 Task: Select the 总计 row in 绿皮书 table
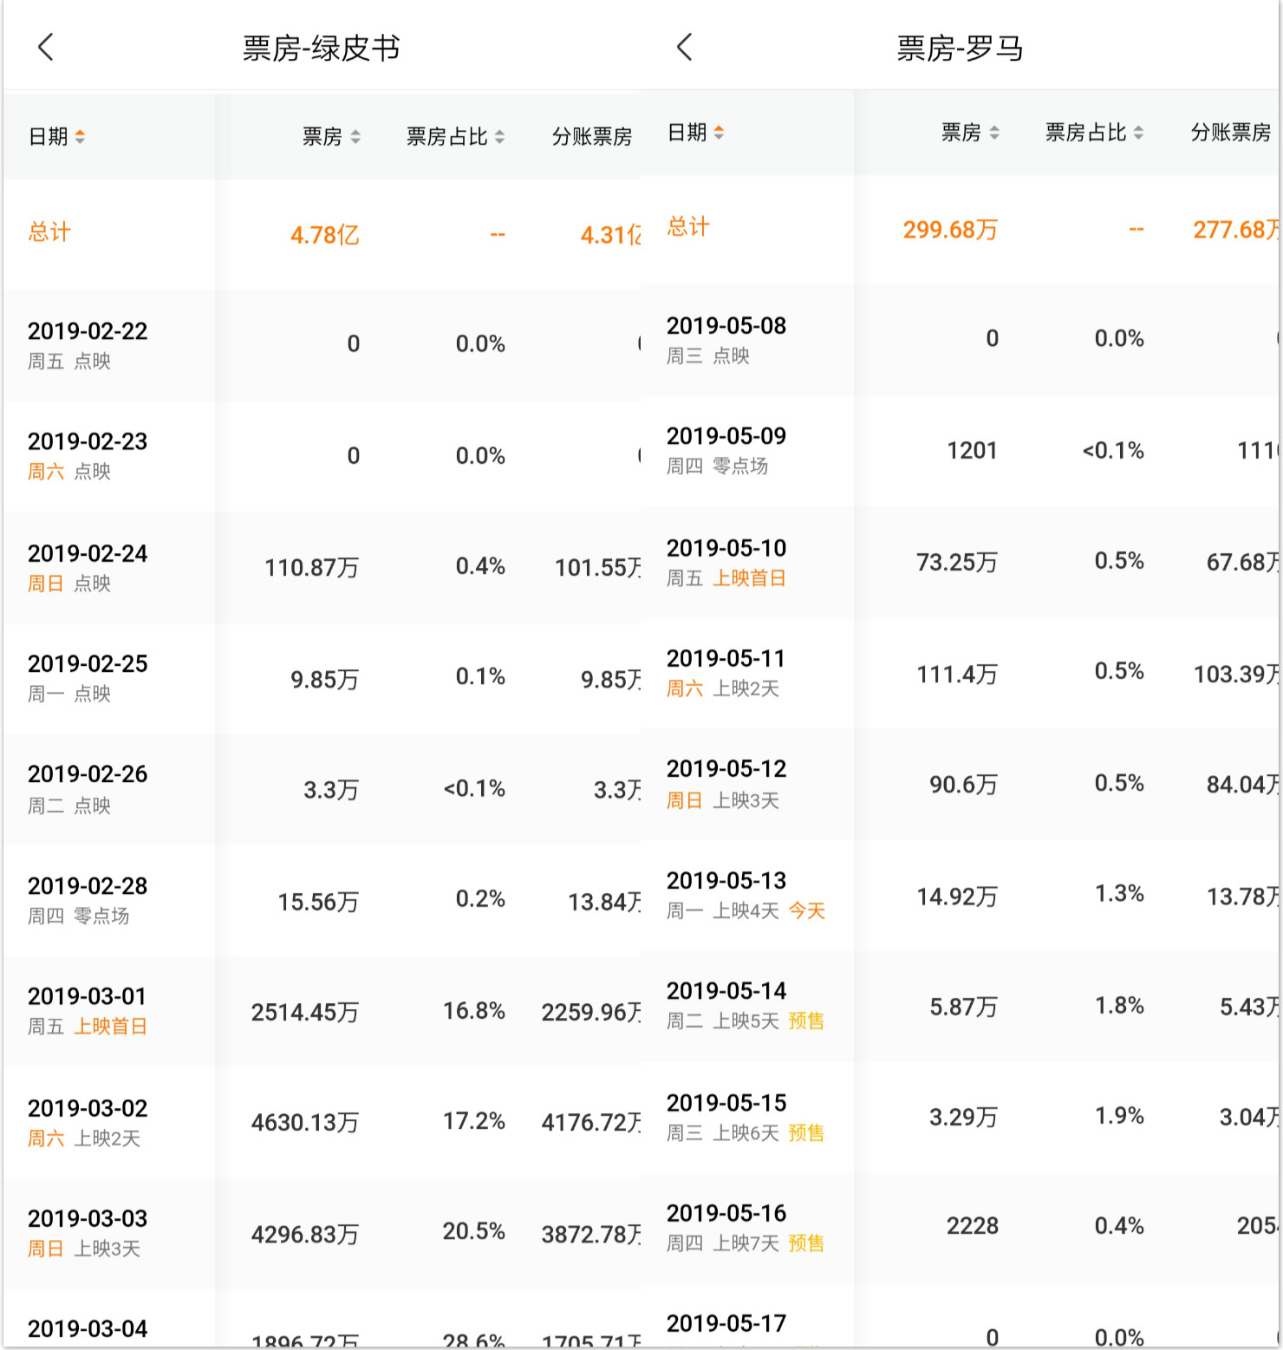(322, 234)
